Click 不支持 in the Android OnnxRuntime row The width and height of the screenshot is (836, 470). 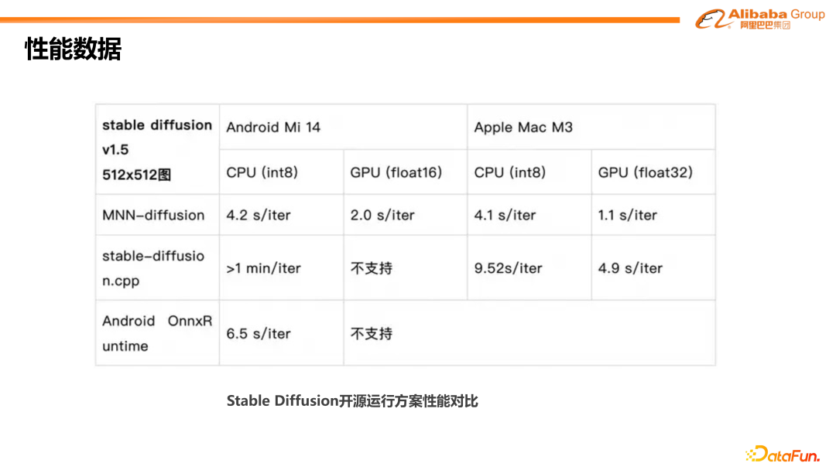tap(372, 334)
